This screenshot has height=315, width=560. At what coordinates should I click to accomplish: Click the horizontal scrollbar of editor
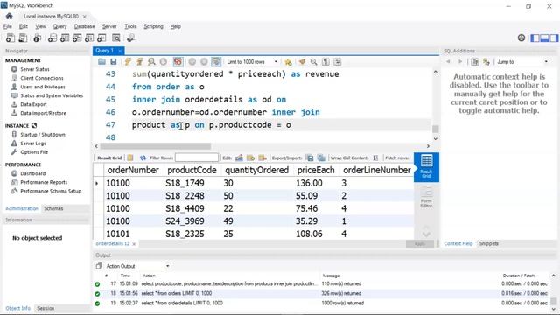point(156,146)
